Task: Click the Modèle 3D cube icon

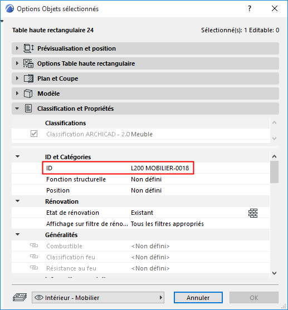Action: coord(28,94)
